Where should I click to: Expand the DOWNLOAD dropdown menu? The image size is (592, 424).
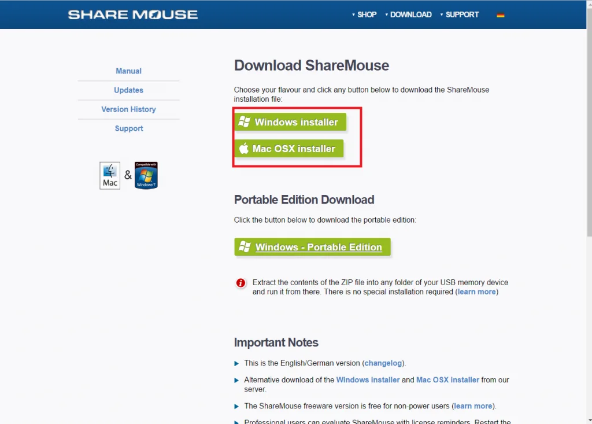(408, 14)
